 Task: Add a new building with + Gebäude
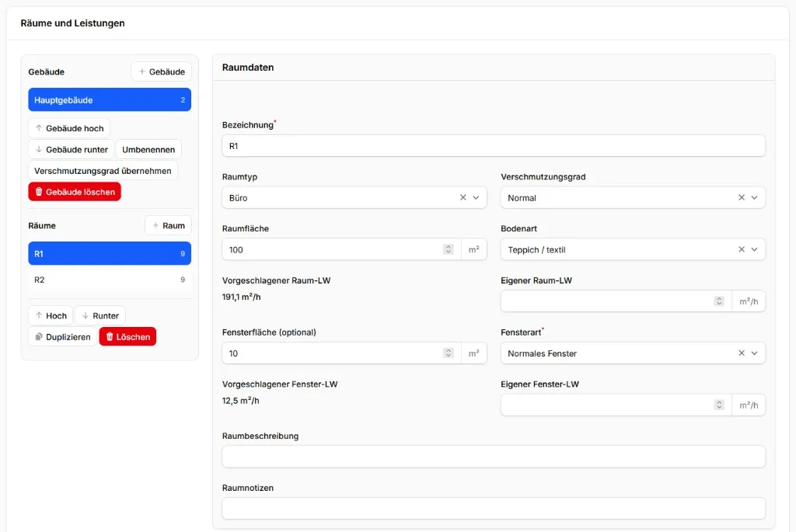[x=162, y=71]
